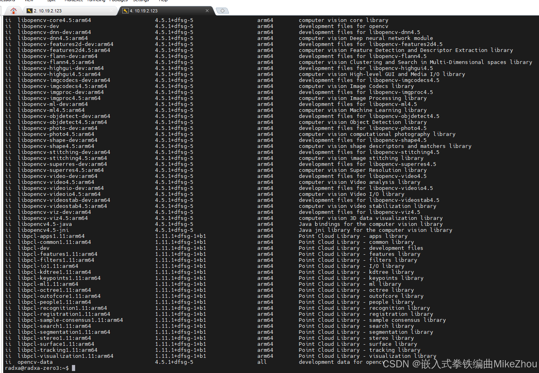This screenshot has height=373, width=539.
Task: Click 'computer vision computational photography library' description
Action: click(377, 134)
